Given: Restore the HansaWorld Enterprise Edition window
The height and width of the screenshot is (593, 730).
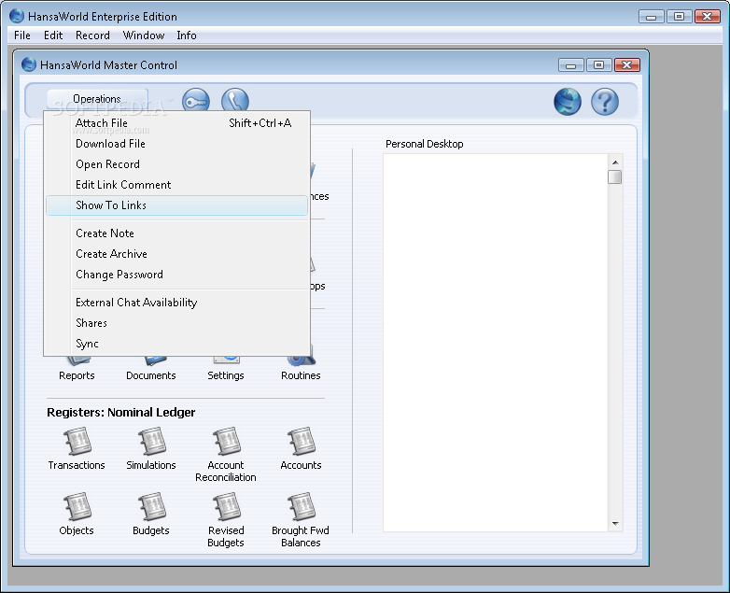Looking at the screenshot, I should point(680,17).
